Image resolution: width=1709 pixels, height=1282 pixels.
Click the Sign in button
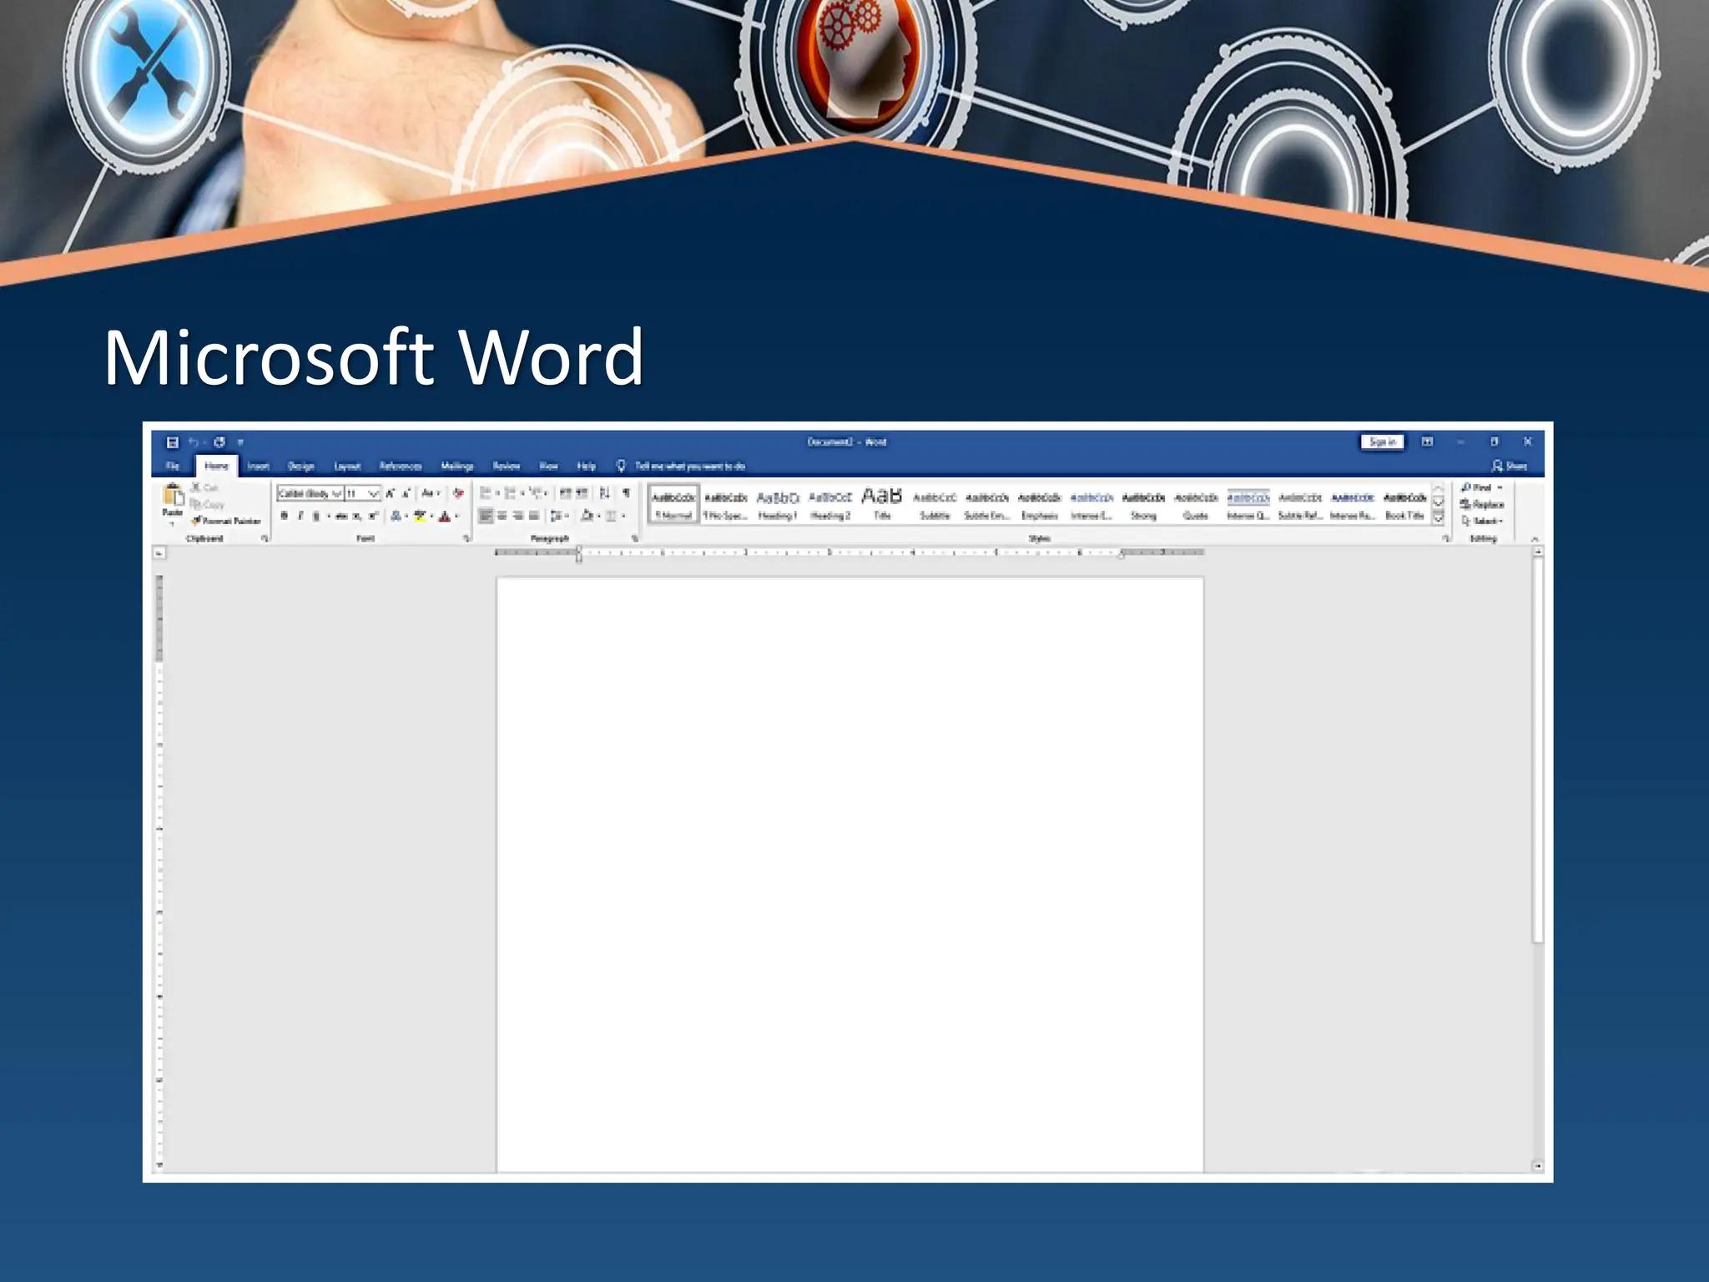(x=1383, y=442)
